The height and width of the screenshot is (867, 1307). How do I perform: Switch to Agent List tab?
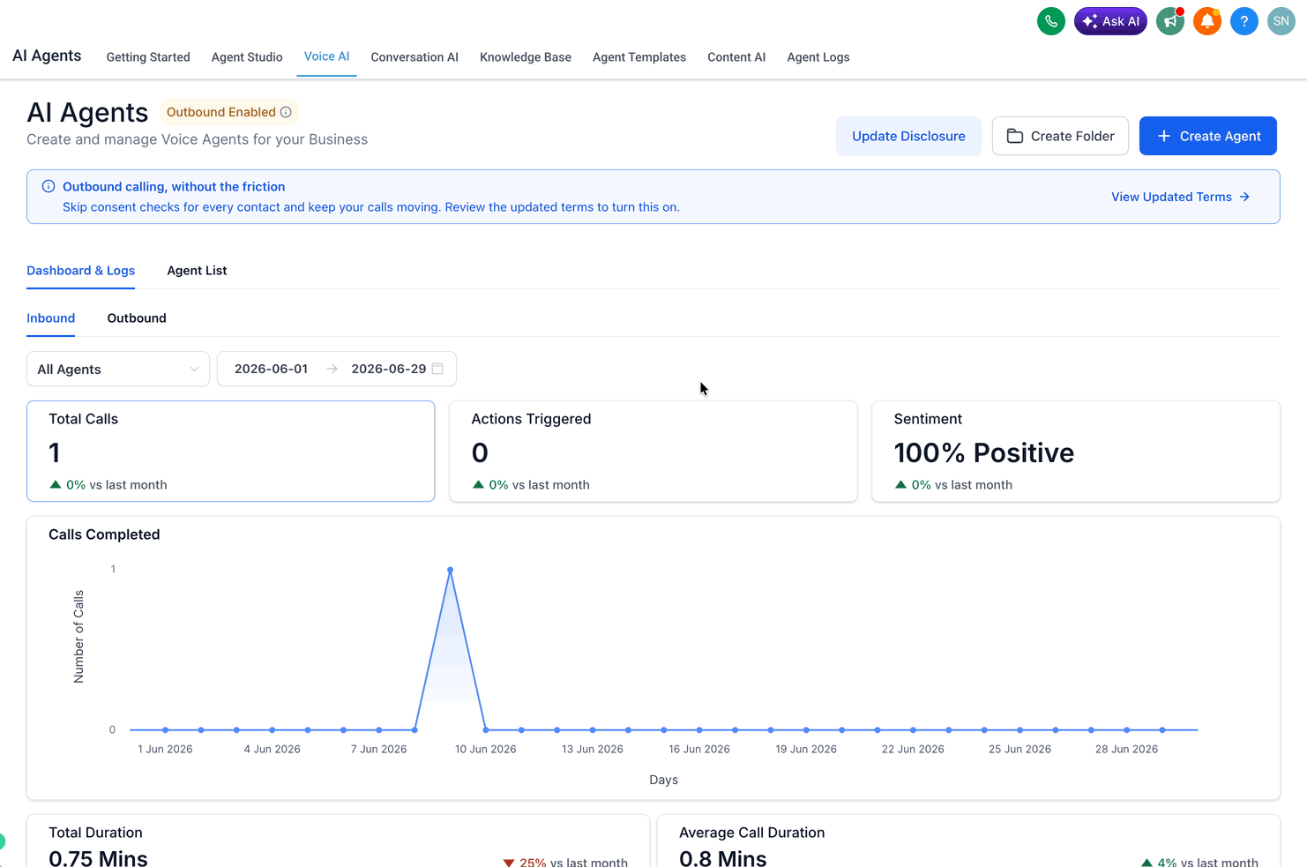(x=197, y=271)
